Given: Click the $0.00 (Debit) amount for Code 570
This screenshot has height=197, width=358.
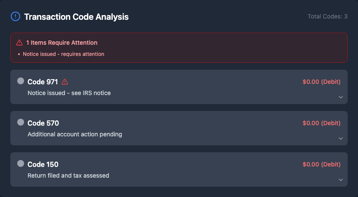Looking at the screenshot, I should 321,123.
